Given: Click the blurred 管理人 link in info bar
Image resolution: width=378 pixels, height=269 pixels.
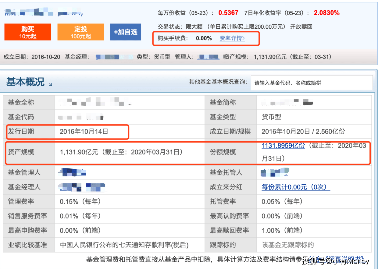Looking at the screenshot, I should (x=208, y=57).
